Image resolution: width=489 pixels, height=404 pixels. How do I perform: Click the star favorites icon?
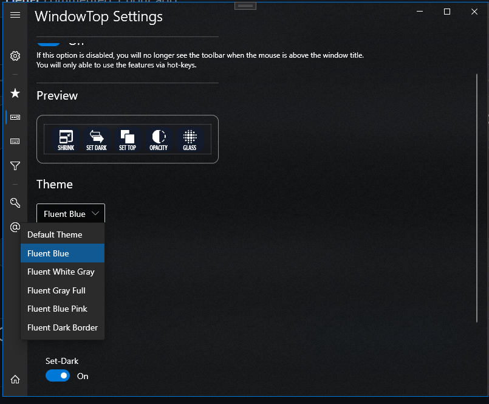coord(15,93)
